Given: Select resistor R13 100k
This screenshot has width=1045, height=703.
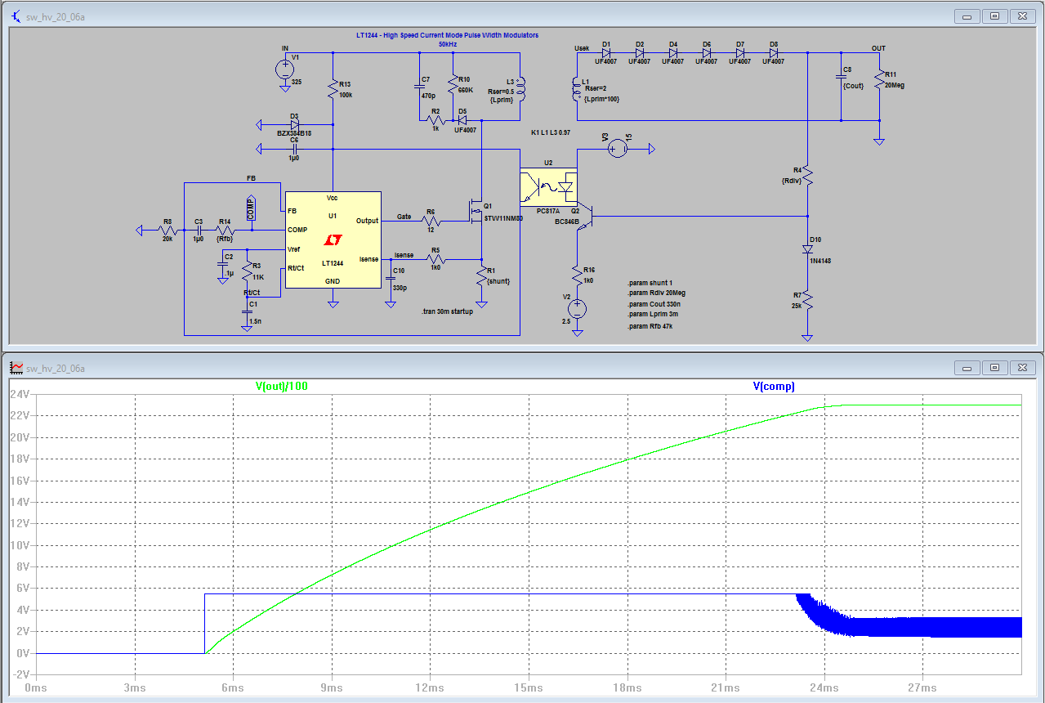Looking at the screenshot, I should tap(333, 89).
